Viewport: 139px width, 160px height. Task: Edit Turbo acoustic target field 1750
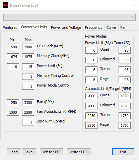[x=125, y=116]
